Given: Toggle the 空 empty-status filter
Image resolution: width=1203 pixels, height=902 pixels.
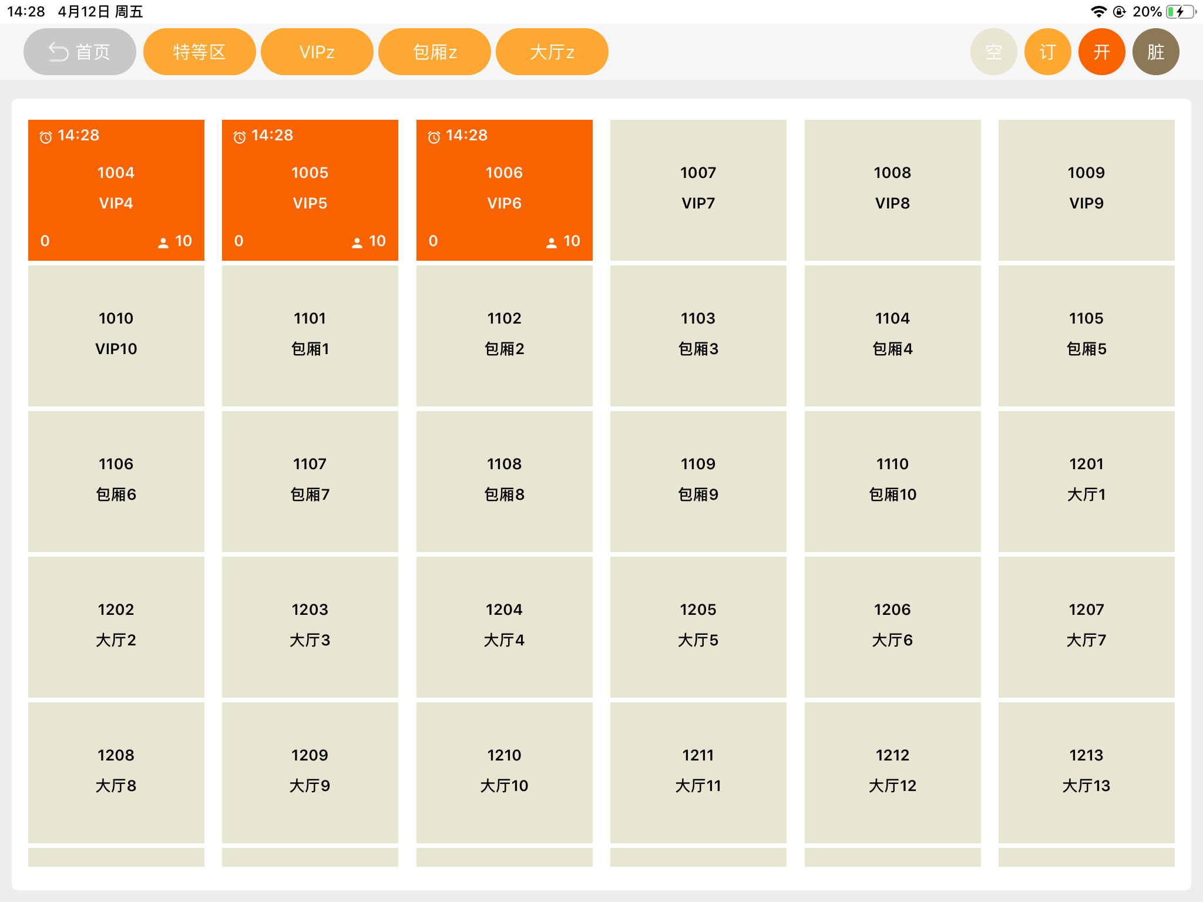Looking at the screenshot, I should (993, 52).
